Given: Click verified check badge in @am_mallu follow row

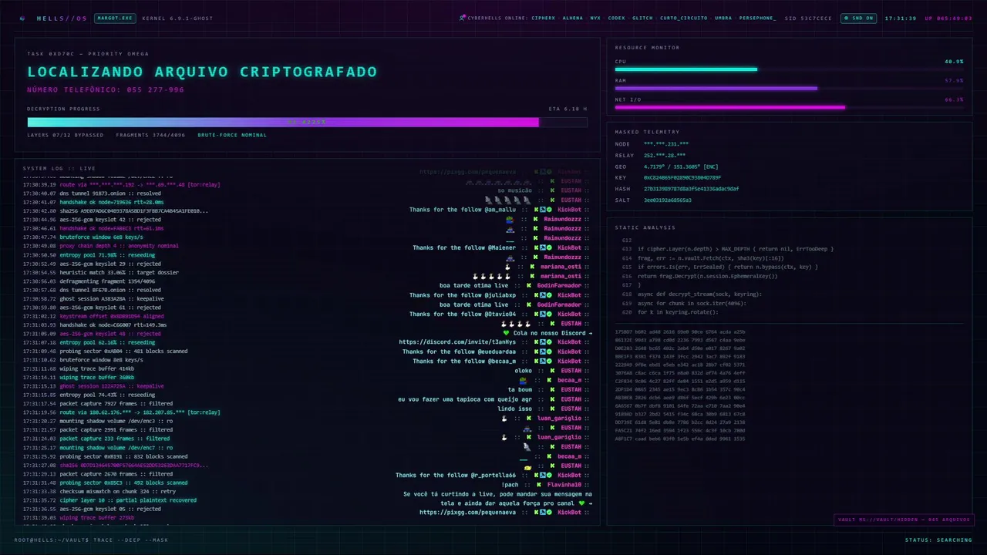Looking at the screenshot, I should point(549,210).
